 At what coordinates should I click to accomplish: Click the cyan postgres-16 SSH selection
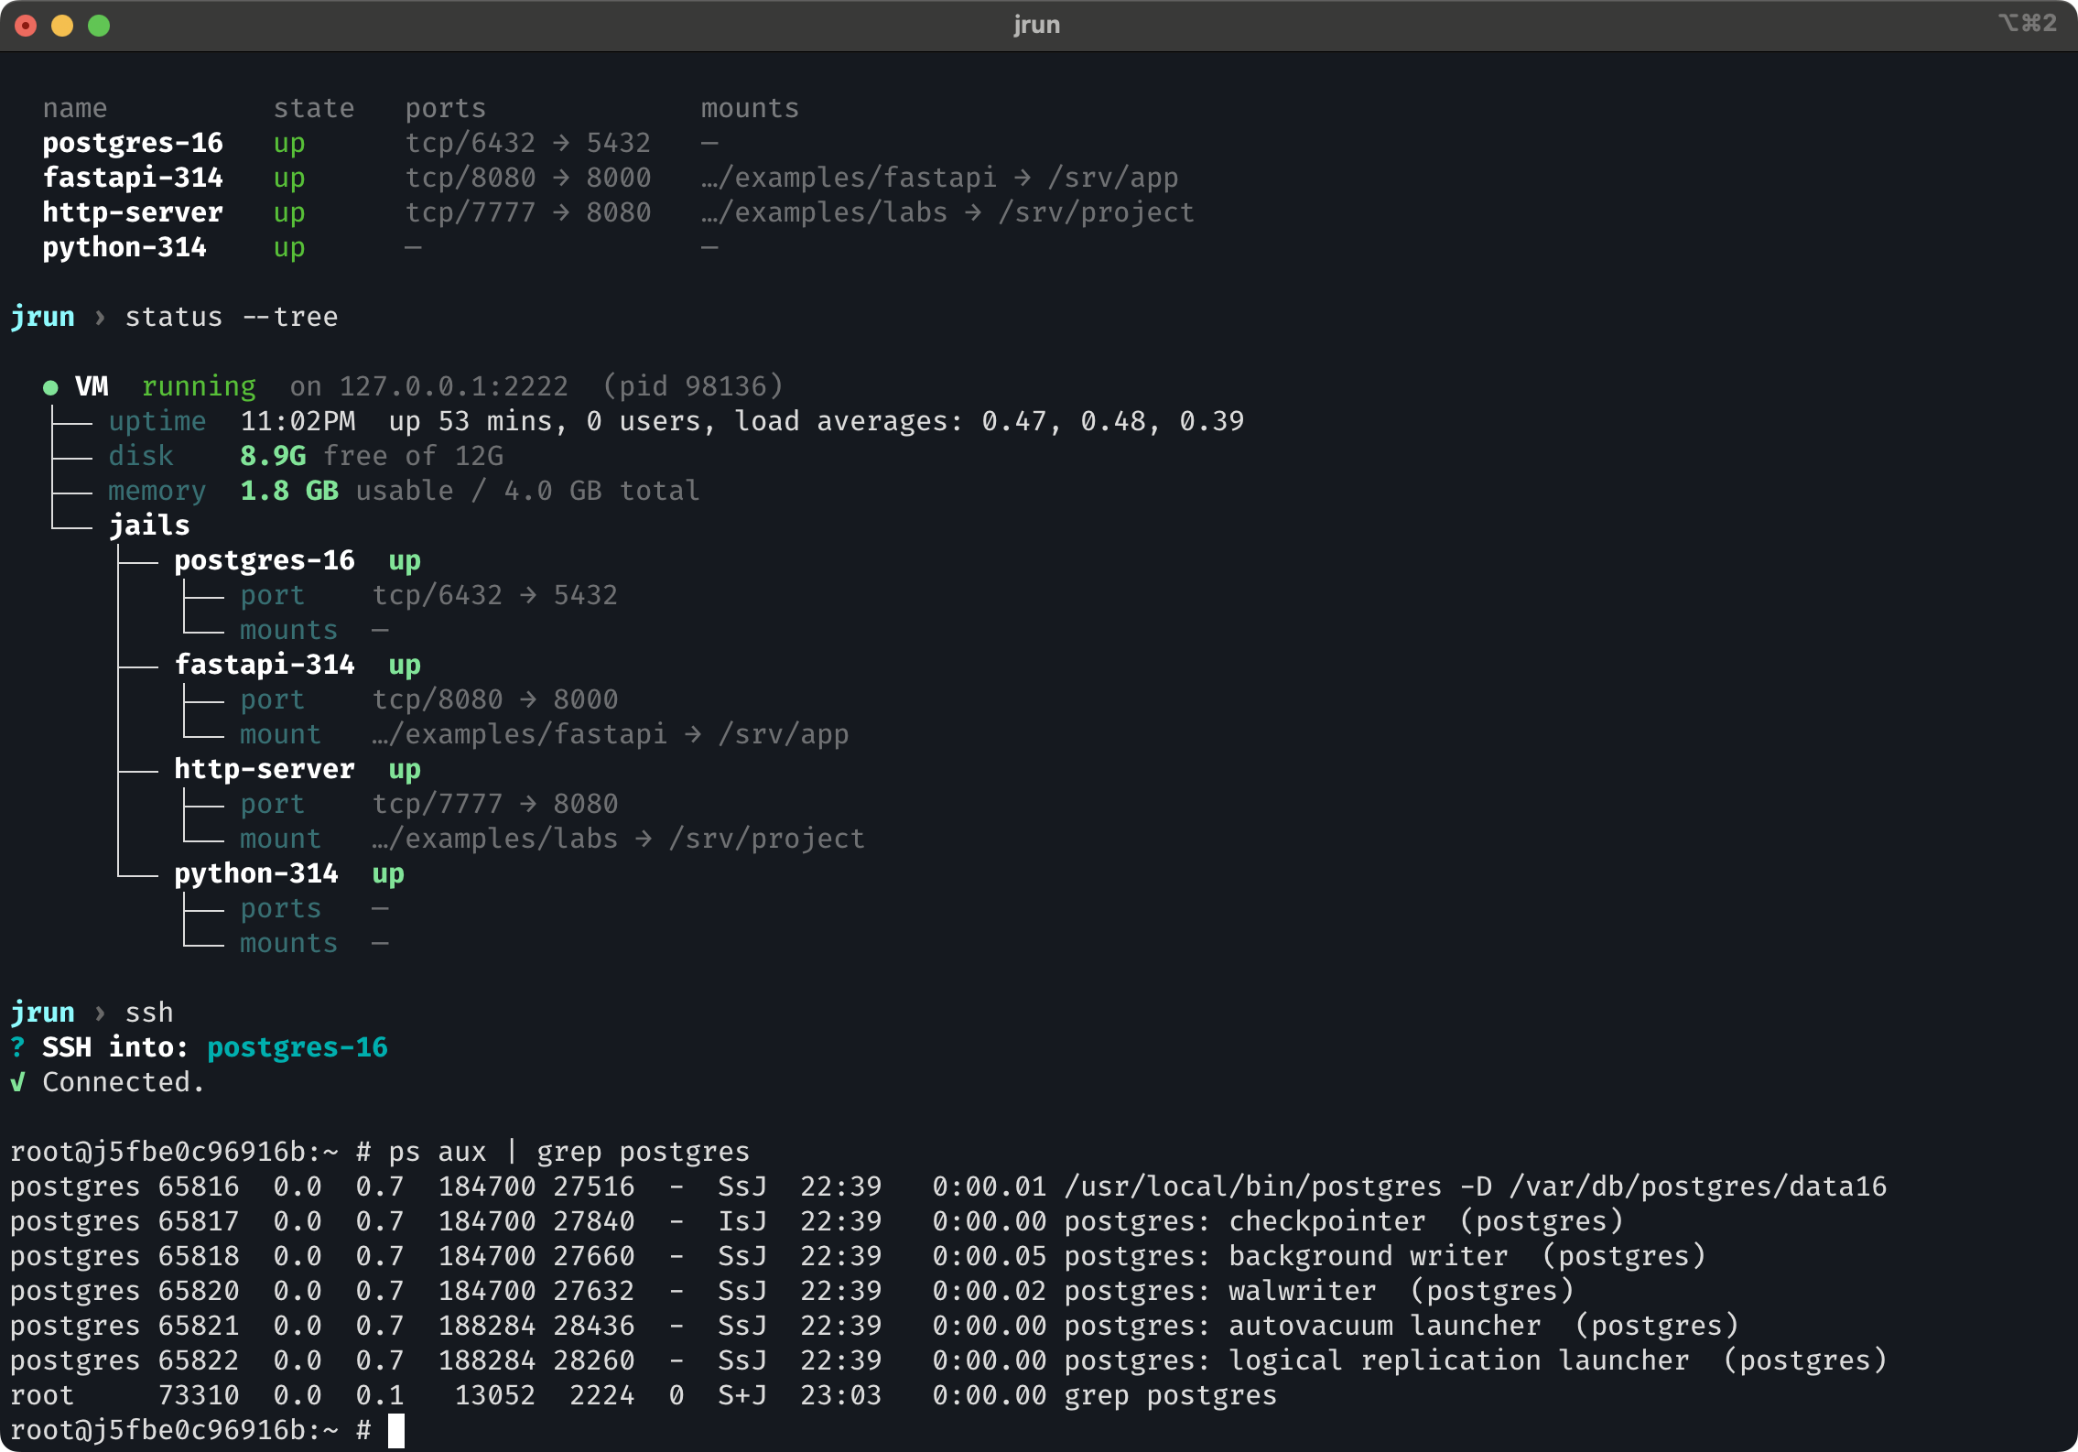pos(298,1047)
